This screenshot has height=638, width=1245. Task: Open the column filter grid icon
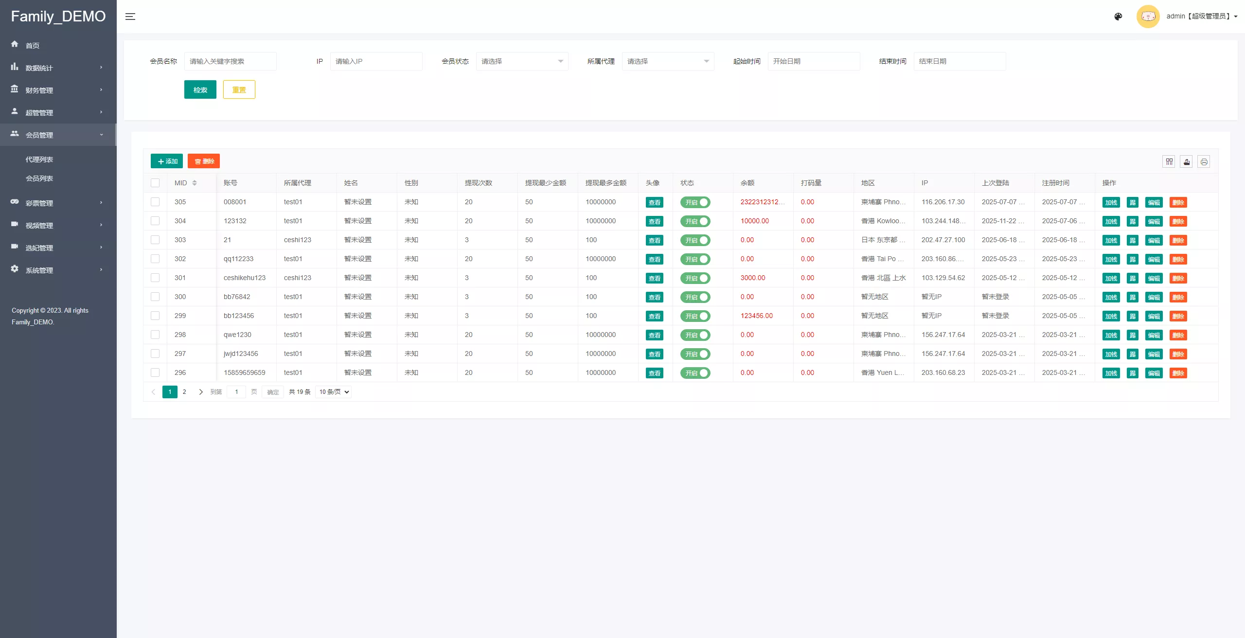pos(1169,161)
